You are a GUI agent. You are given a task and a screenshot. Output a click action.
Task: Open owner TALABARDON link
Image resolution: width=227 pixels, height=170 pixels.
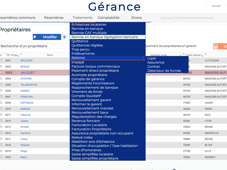tap(29, 85)
